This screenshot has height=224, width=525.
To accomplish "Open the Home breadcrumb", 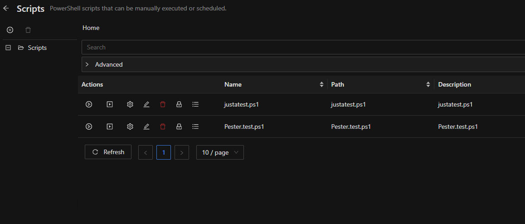I will click(91, 28).
